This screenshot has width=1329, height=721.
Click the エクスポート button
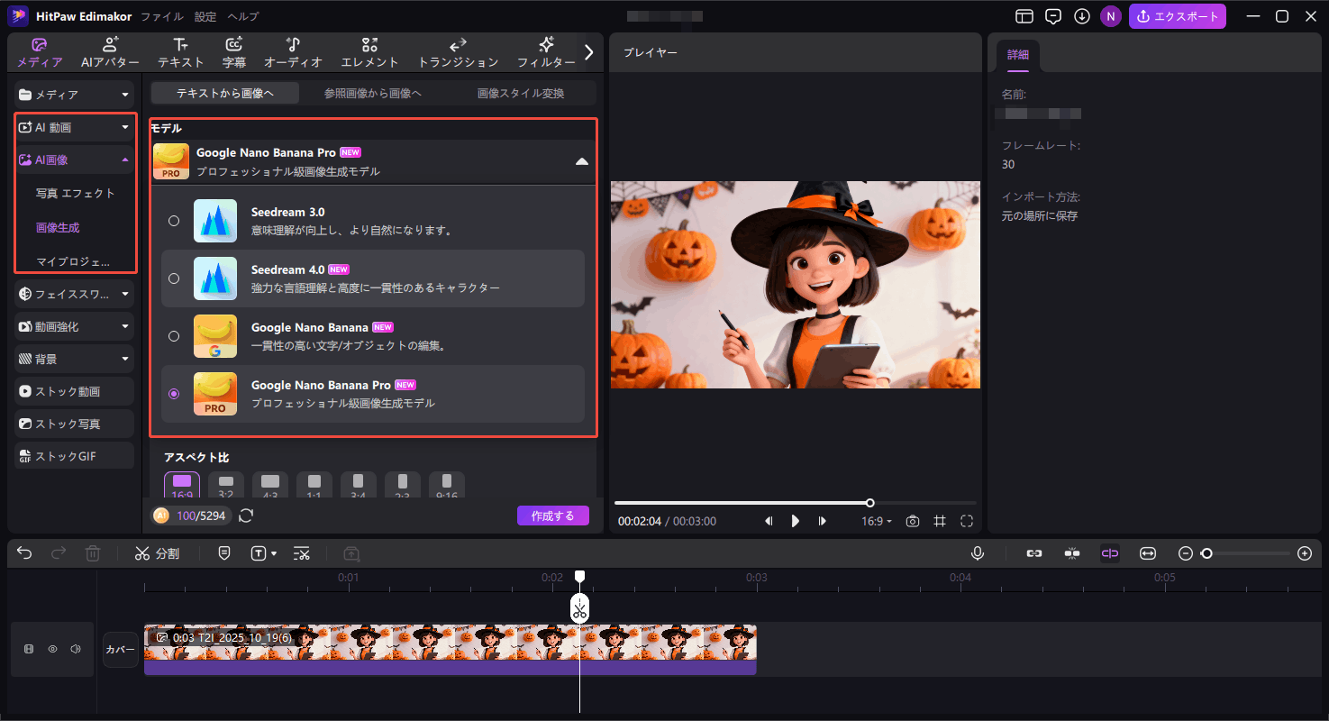[x=1178, y=16]
